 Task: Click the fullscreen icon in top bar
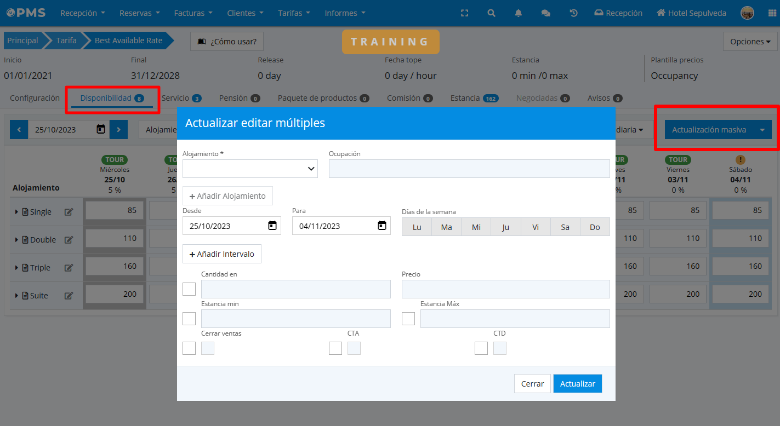[x=464, y=13]
